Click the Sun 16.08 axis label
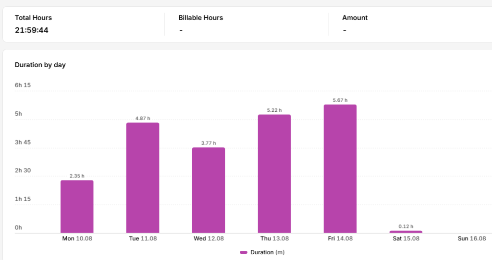This screenshot has width=492, height=260. tap(472, 238)
